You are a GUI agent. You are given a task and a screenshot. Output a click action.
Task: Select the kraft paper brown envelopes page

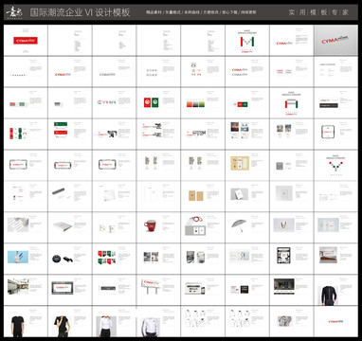[195, 196]
